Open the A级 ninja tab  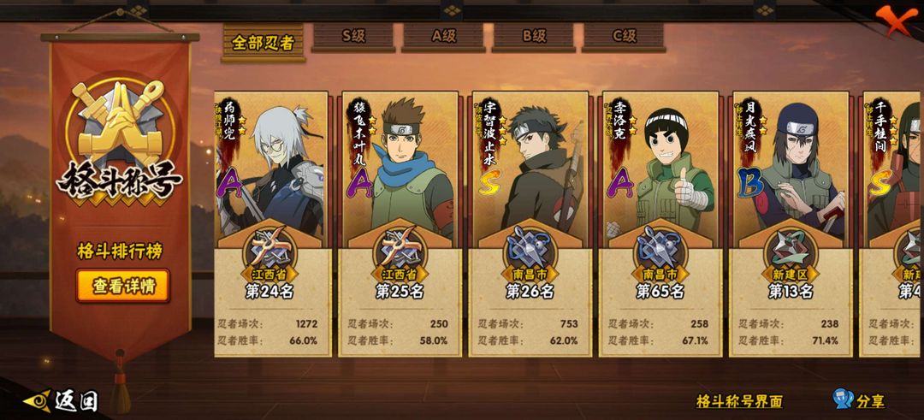tap(444, 37)
